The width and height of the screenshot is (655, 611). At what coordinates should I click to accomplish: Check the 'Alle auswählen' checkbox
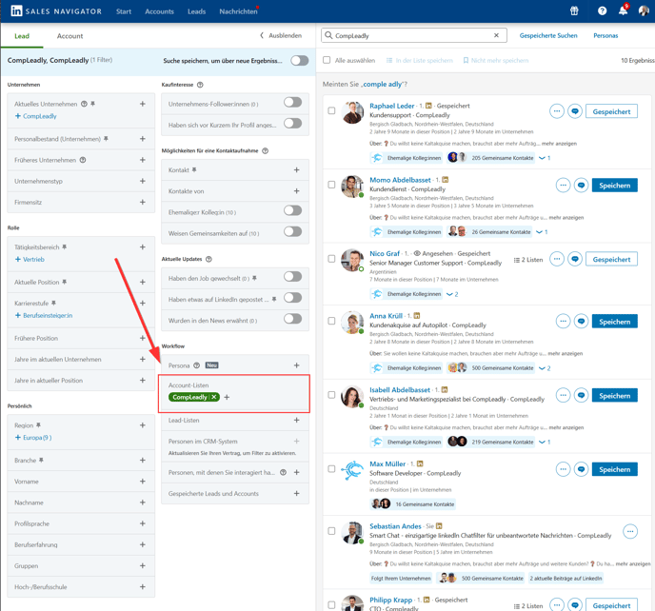pos(327,60)
